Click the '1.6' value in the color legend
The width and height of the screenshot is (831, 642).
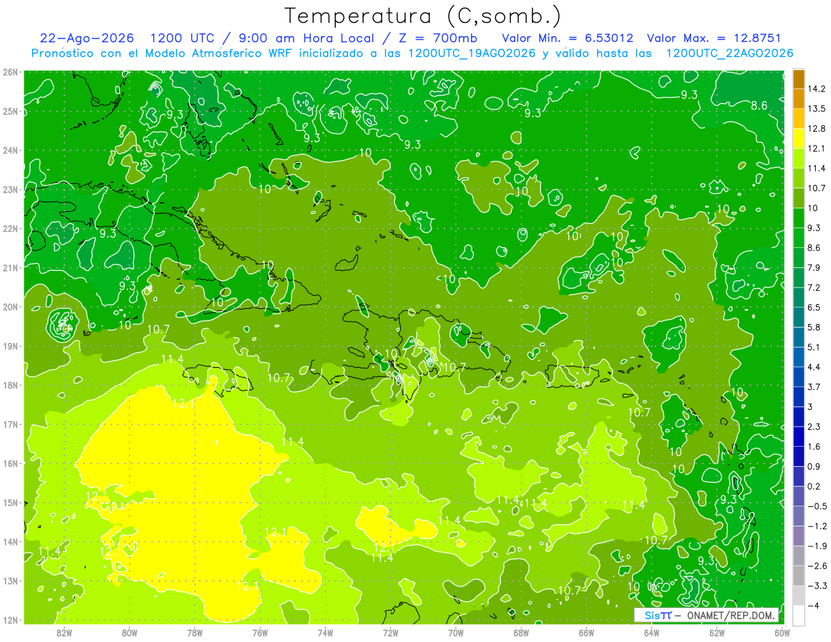pyautogui.click(x=814, y=447)
